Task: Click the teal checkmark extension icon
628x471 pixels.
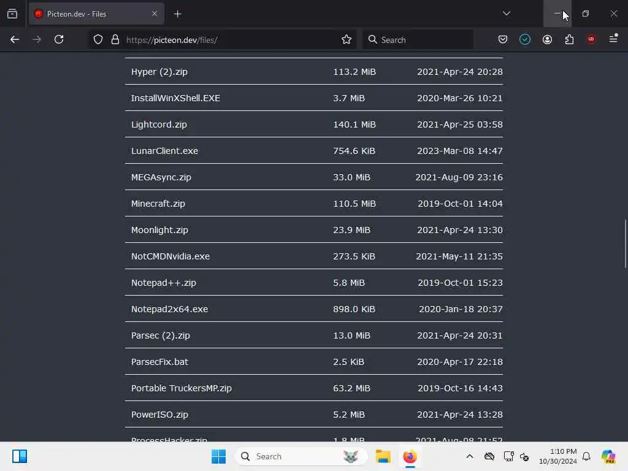Action: pos(525,39)
